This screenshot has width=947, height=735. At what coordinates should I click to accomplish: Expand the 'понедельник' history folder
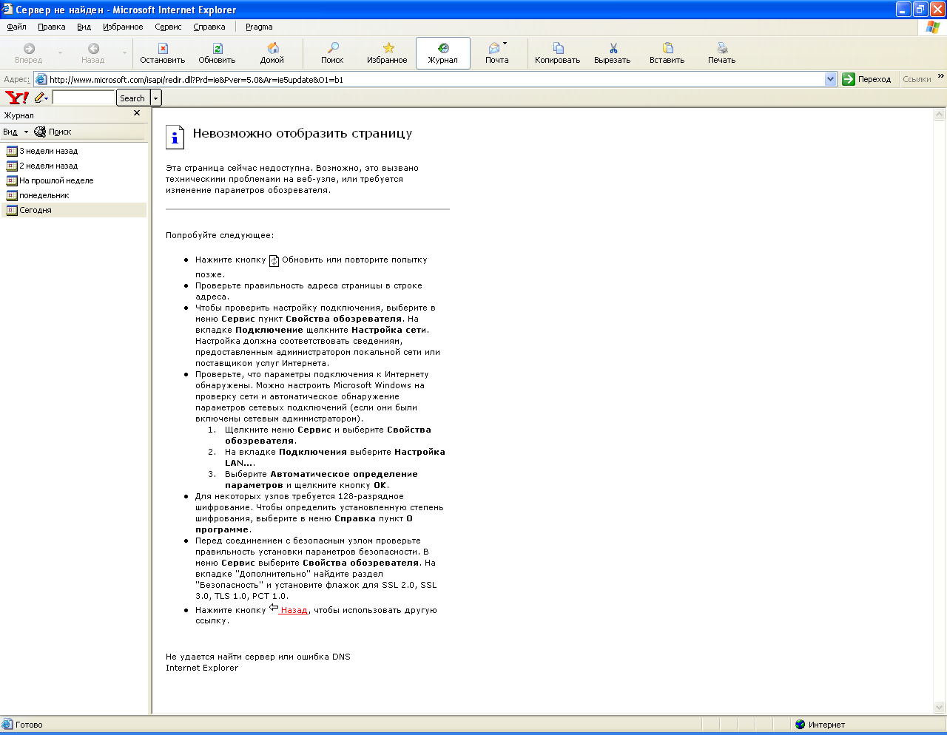tap(38, 195)
